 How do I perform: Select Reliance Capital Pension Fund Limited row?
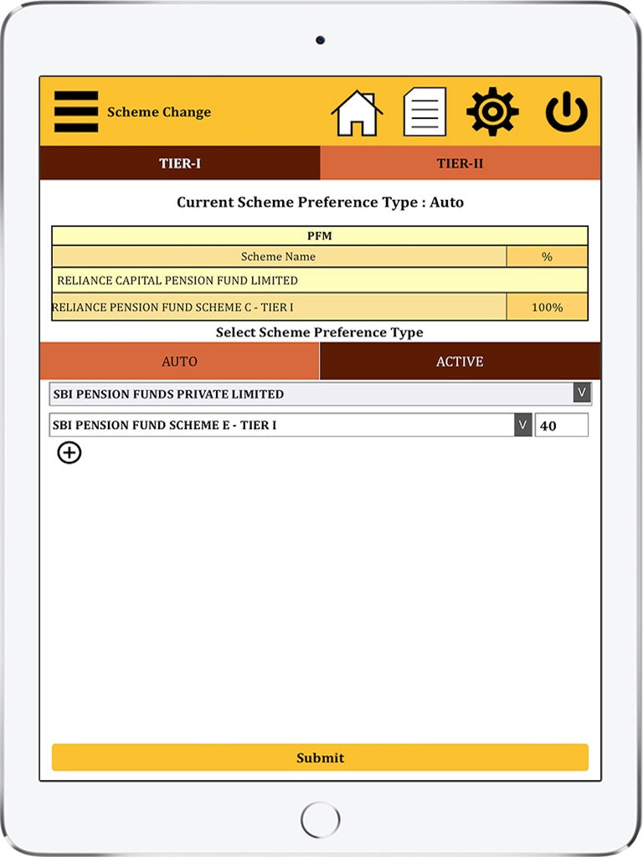coord(320,280)
